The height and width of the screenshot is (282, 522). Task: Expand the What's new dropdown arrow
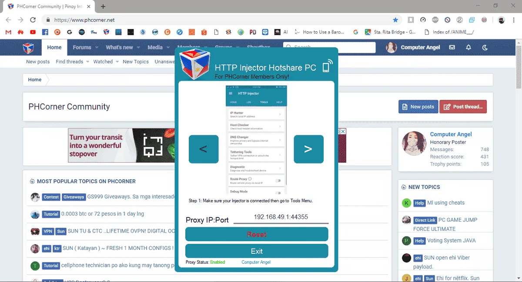138,48
